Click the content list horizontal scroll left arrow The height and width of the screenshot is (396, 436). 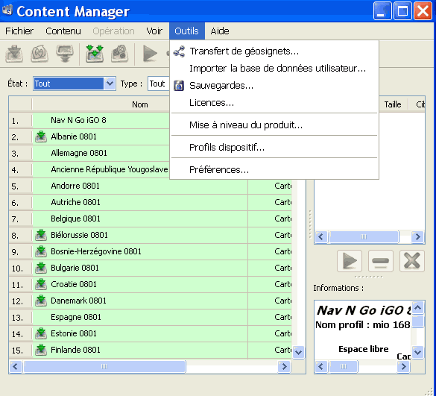tap(16, 366)
